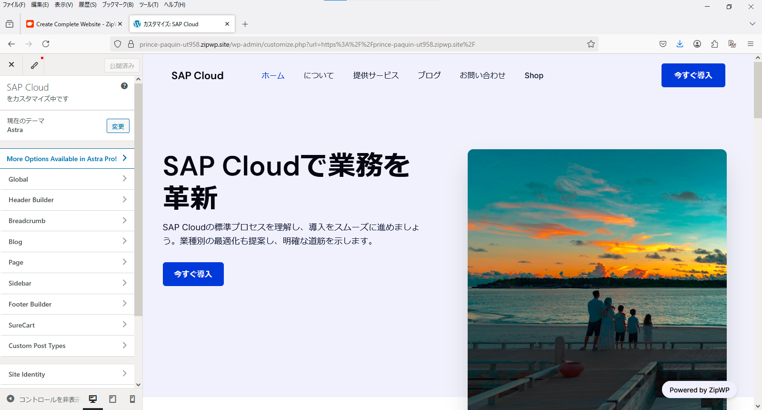Click the SAP Cloud site title
Viewport: 762px width, 410px height.
[x=198, y=75]
